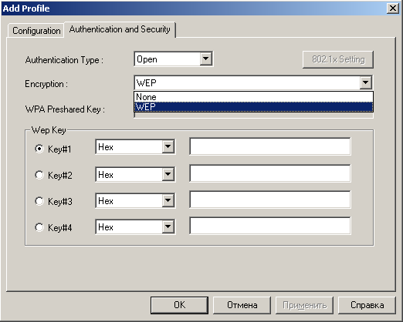403x322 pixels.
Task: Close the Add Profile dialog
Action: (393, 8)
